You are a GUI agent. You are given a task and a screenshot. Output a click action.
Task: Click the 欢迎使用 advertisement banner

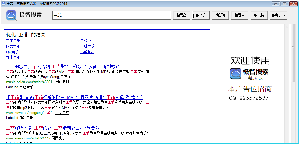pos(249,83)
